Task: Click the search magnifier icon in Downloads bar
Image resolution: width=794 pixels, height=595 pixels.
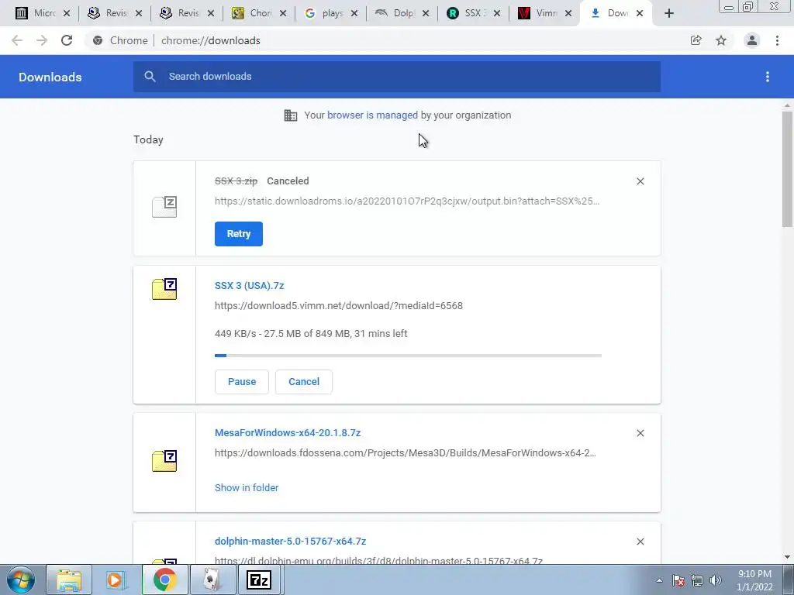Action: [x=150, y=77]
